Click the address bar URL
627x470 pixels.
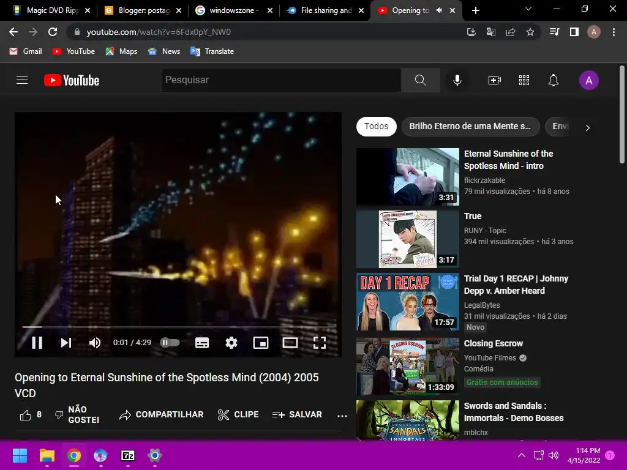point(159,32)
